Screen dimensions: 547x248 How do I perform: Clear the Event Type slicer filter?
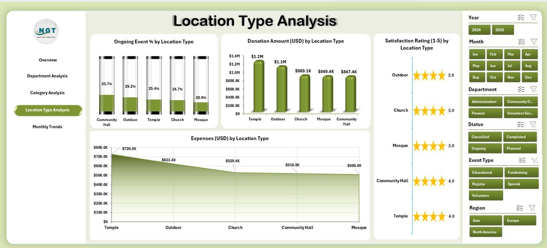click(x=534, y=160)
